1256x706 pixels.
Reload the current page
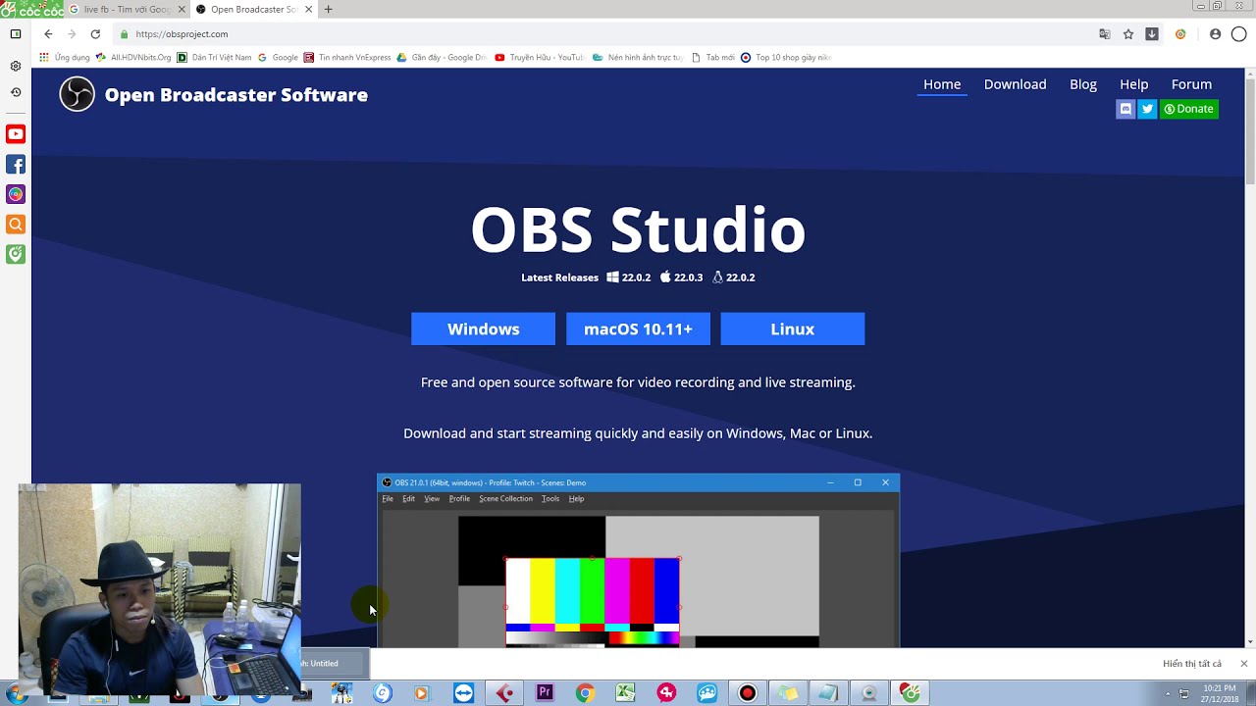click(x=95, y=33)
